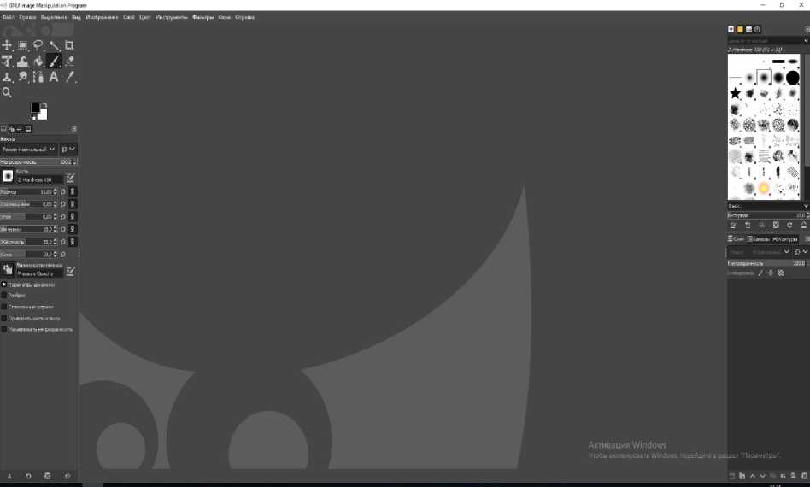The image size is (810, 487).
Task: Toggle link of Жёсткость to brush default
Action: (73, 242)
